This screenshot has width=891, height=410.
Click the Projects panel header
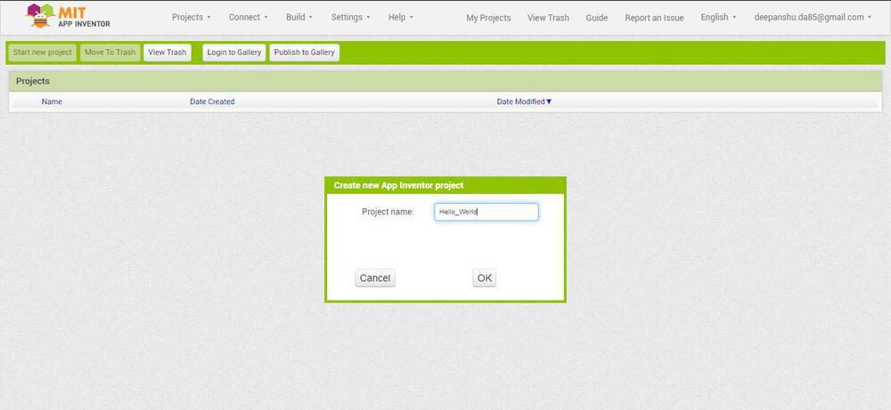(445, 81)
